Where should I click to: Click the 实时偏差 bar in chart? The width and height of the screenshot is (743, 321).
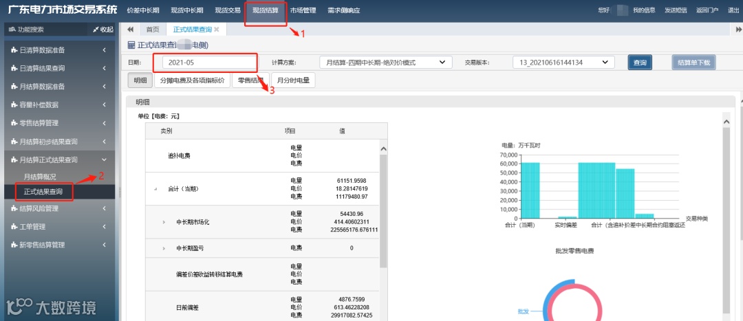pos(567,217)
